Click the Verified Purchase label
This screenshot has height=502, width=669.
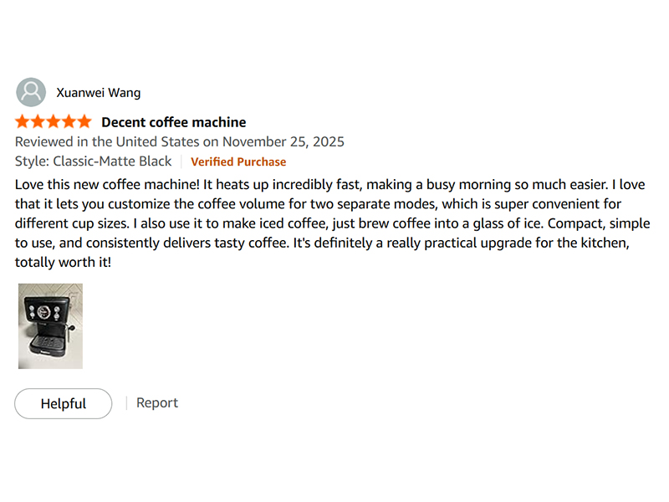coord(238,162)
